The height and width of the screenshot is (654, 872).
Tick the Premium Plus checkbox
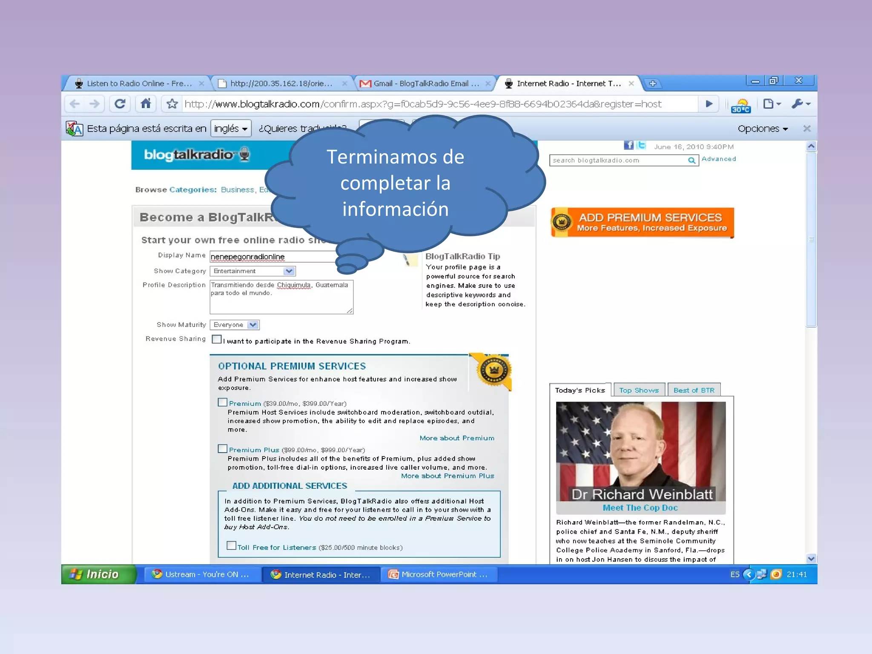tap(222, 449)
